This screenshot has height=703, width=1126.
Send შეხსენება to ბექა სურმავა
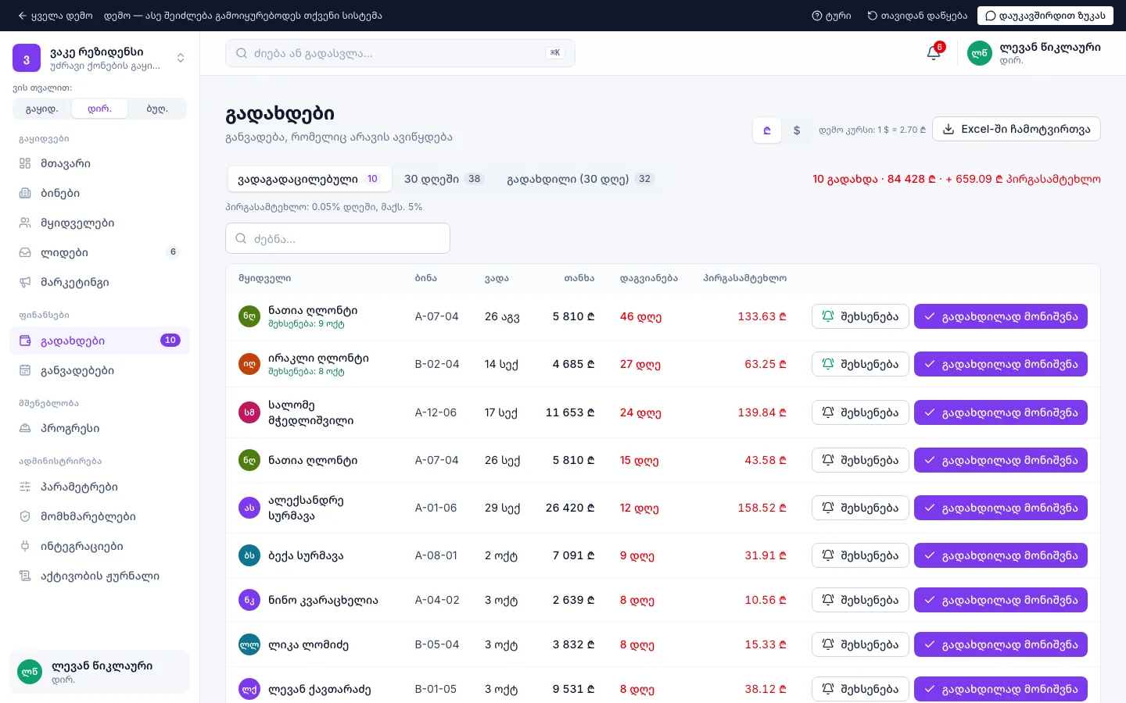[x=860, y=555]
